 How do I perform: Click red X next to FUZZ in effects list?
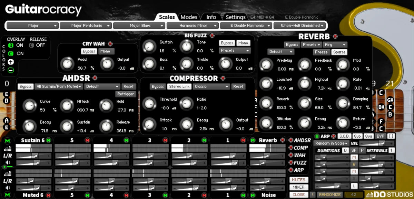point(291,162)
